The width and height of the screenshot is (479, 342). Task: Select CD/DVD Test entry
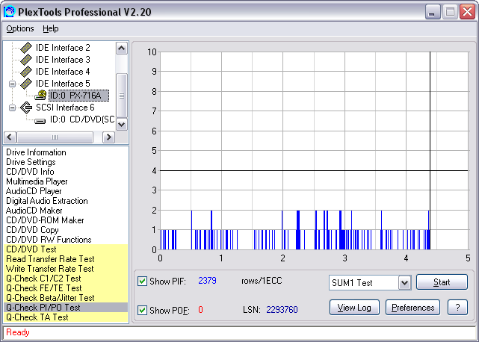tap(66, 249)
